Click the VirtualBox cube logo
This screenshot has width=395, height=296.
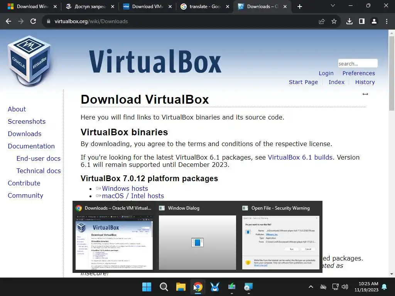click(29, 61)
